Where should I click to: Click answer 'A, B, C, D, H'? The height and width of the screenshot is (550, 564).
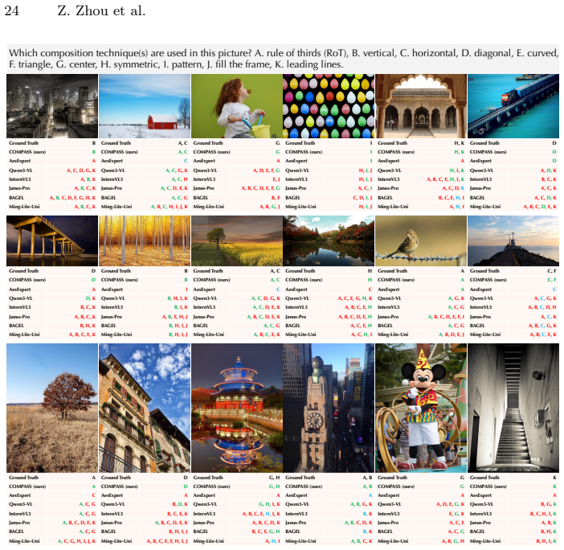(542, 307)
